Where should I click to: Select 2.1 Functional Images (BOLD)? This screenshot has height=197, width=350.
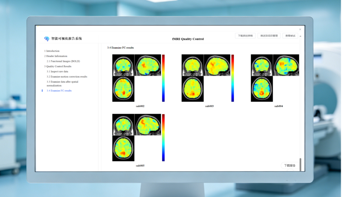pyautogui.click(x=63, y=61)
